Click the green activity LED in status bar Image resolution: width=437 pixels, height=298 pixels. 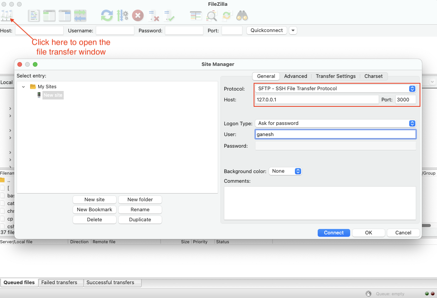pos(427,293)
